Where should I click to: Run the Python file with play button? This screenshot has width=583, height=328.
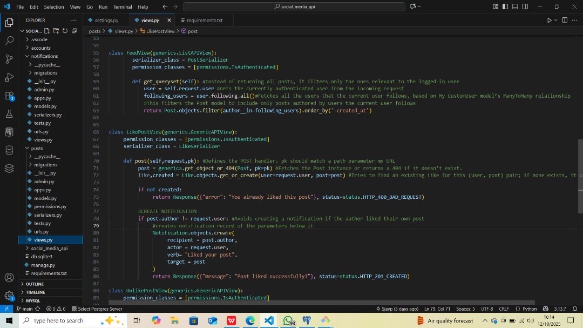pos(549,20)
